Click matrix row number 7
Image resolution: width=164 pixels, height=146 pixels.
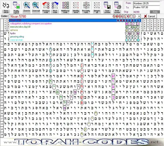pos(2,65)
